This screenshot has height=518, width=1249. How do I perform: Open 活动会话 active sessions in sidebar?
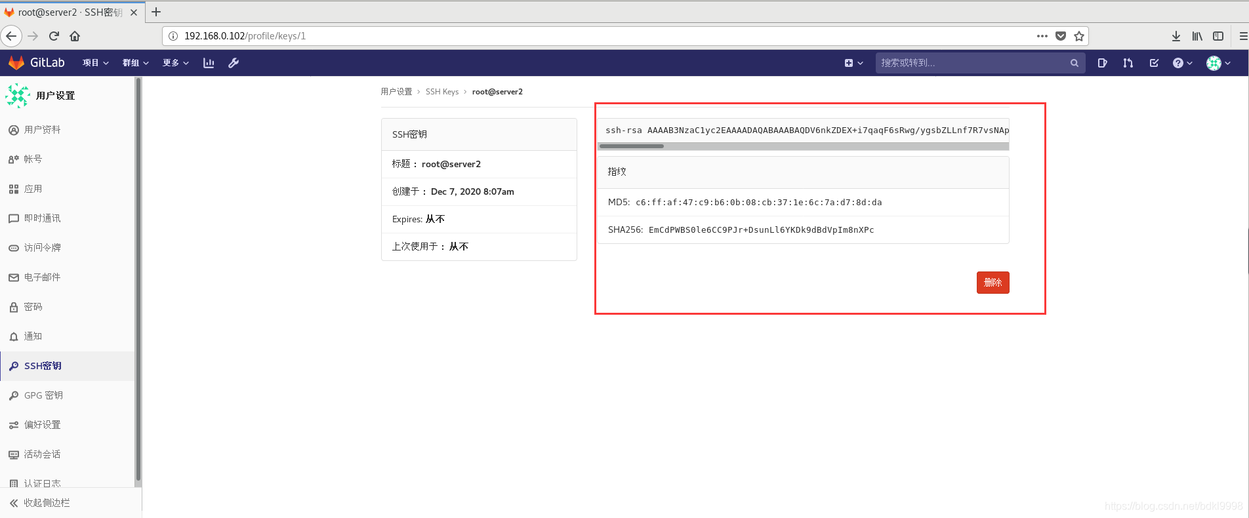[x=67, y=454]
